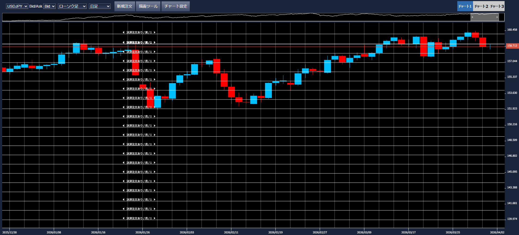Open the 日足 timeframe dropdown
Image resolution: width=519 pixels, height=235 pixels.
coord(100,6)
